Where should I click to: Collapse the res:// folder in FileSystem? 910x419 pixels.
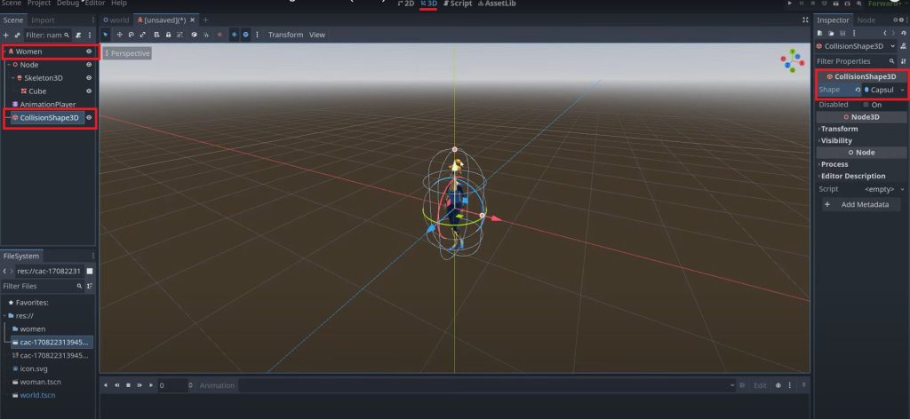(x=5, y=316)
